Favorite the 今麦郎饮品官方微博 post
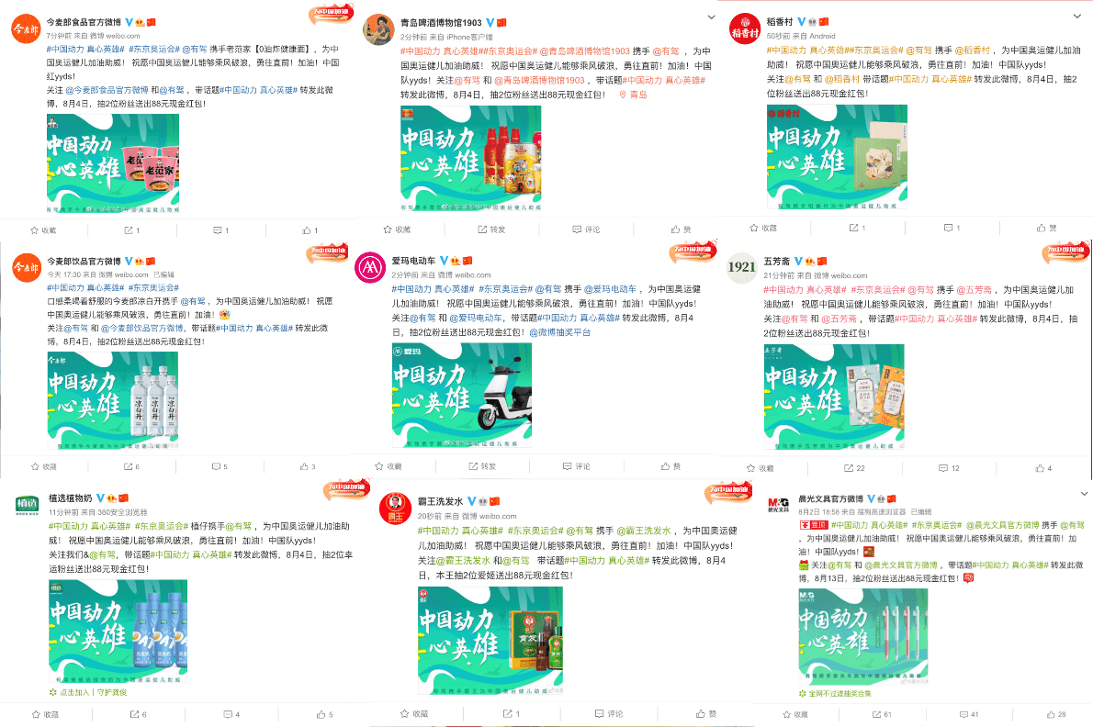Viewport: 1093px width, 727px height. (44, 466)
